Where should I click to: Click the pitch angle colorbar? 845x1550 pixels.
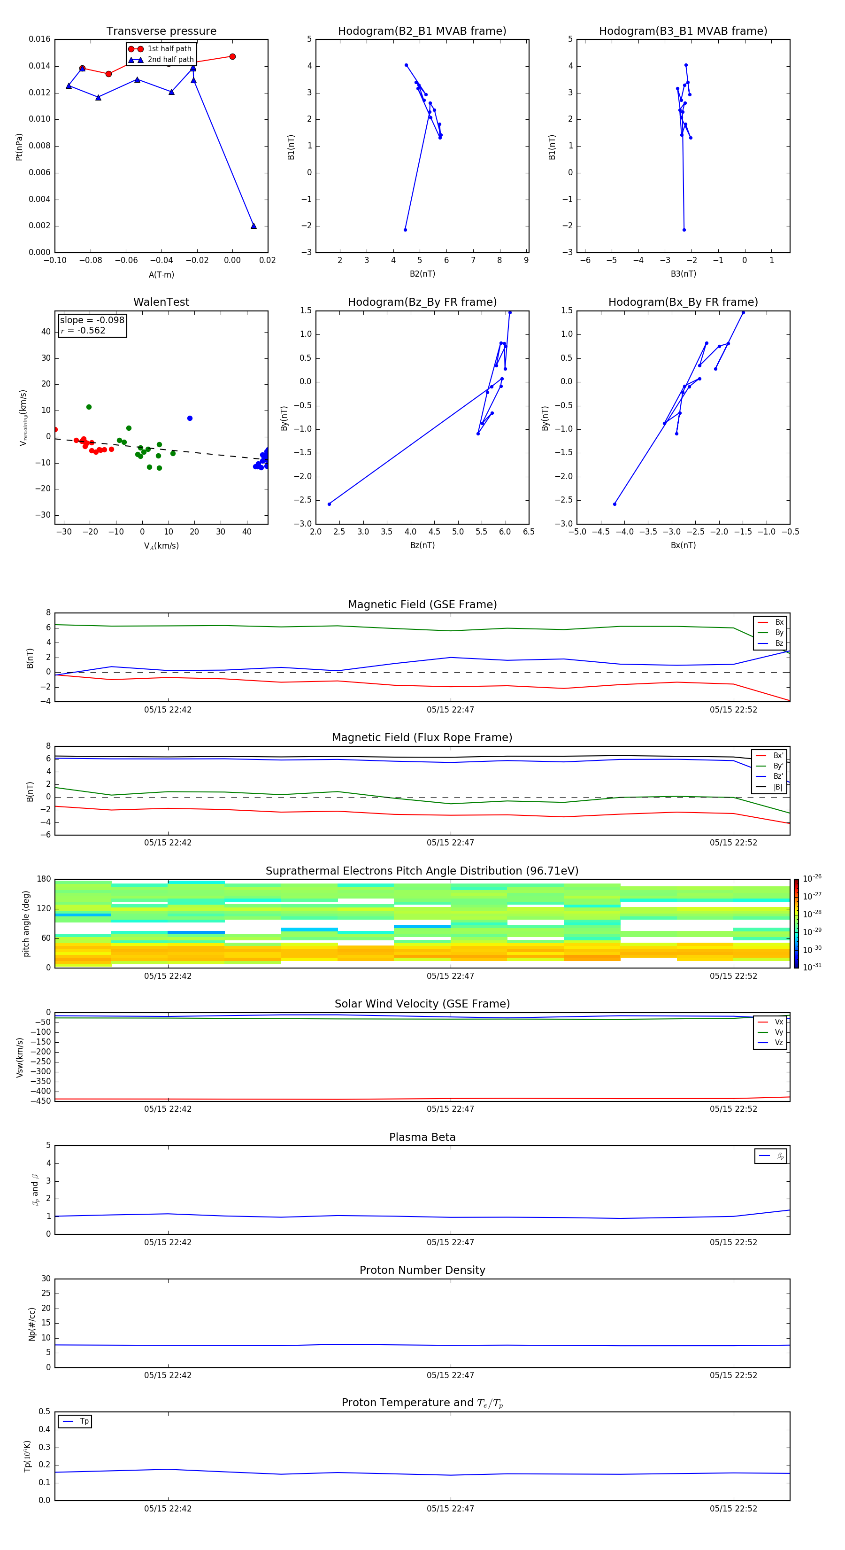click(796, 923)
